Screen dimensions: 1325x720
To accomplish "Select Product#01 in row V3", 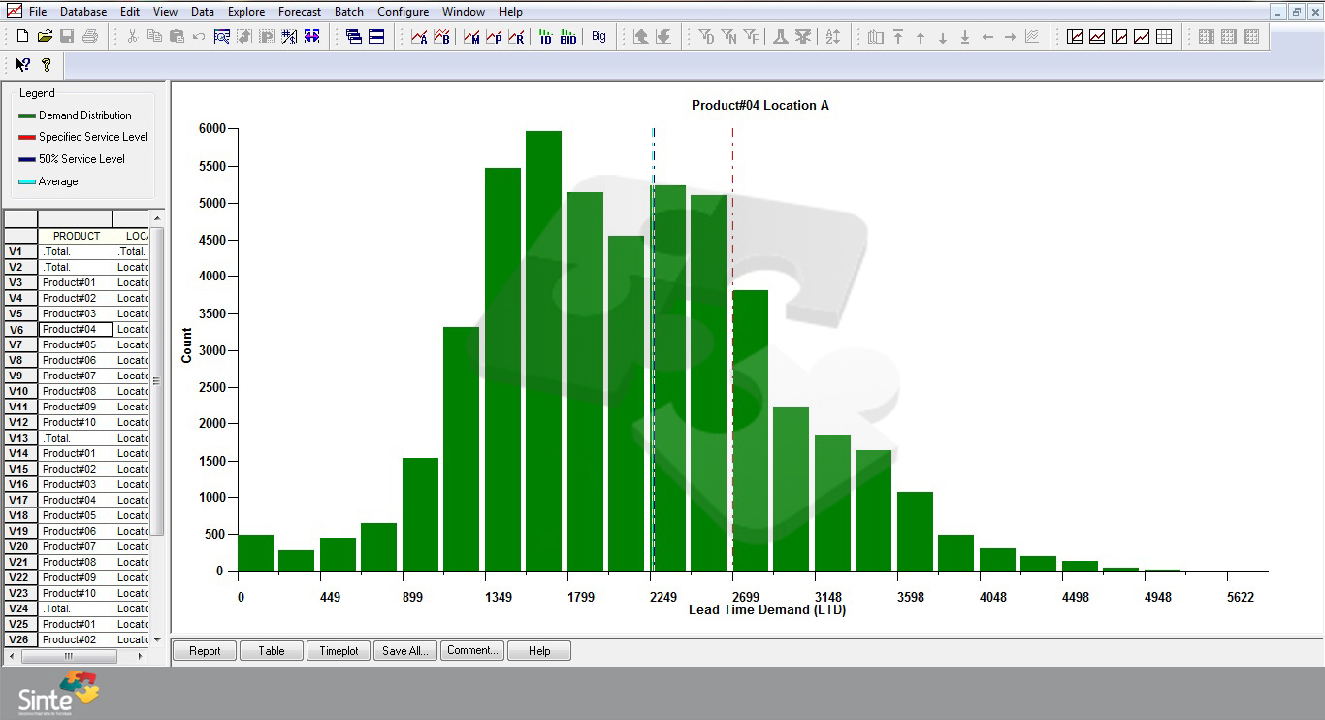I will tap(75, 282).
